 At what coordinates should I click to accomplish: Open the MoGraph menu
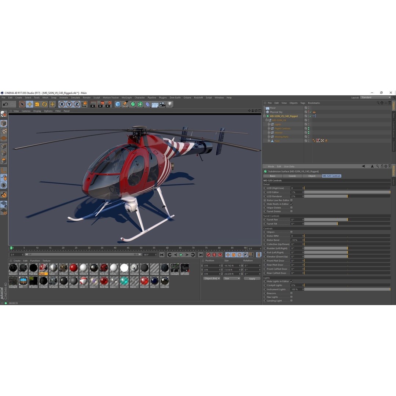tap(126, 98)
